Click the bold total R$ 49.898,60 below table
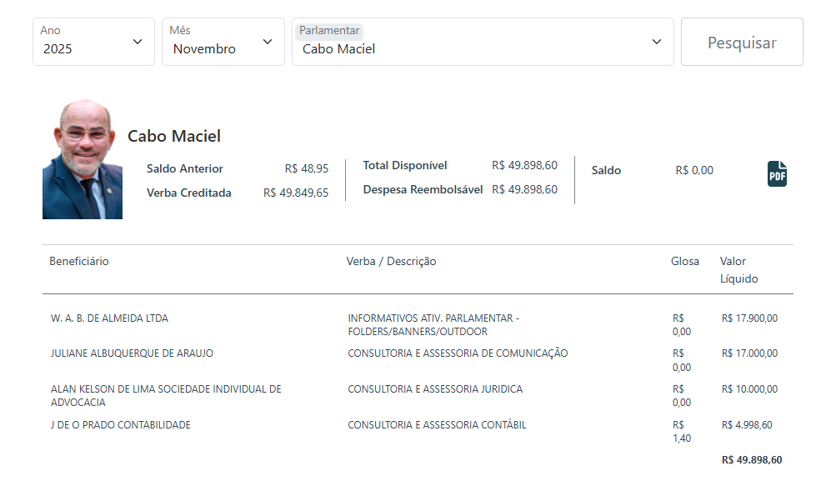Viewport: 826px width, 486px height. 752,460
